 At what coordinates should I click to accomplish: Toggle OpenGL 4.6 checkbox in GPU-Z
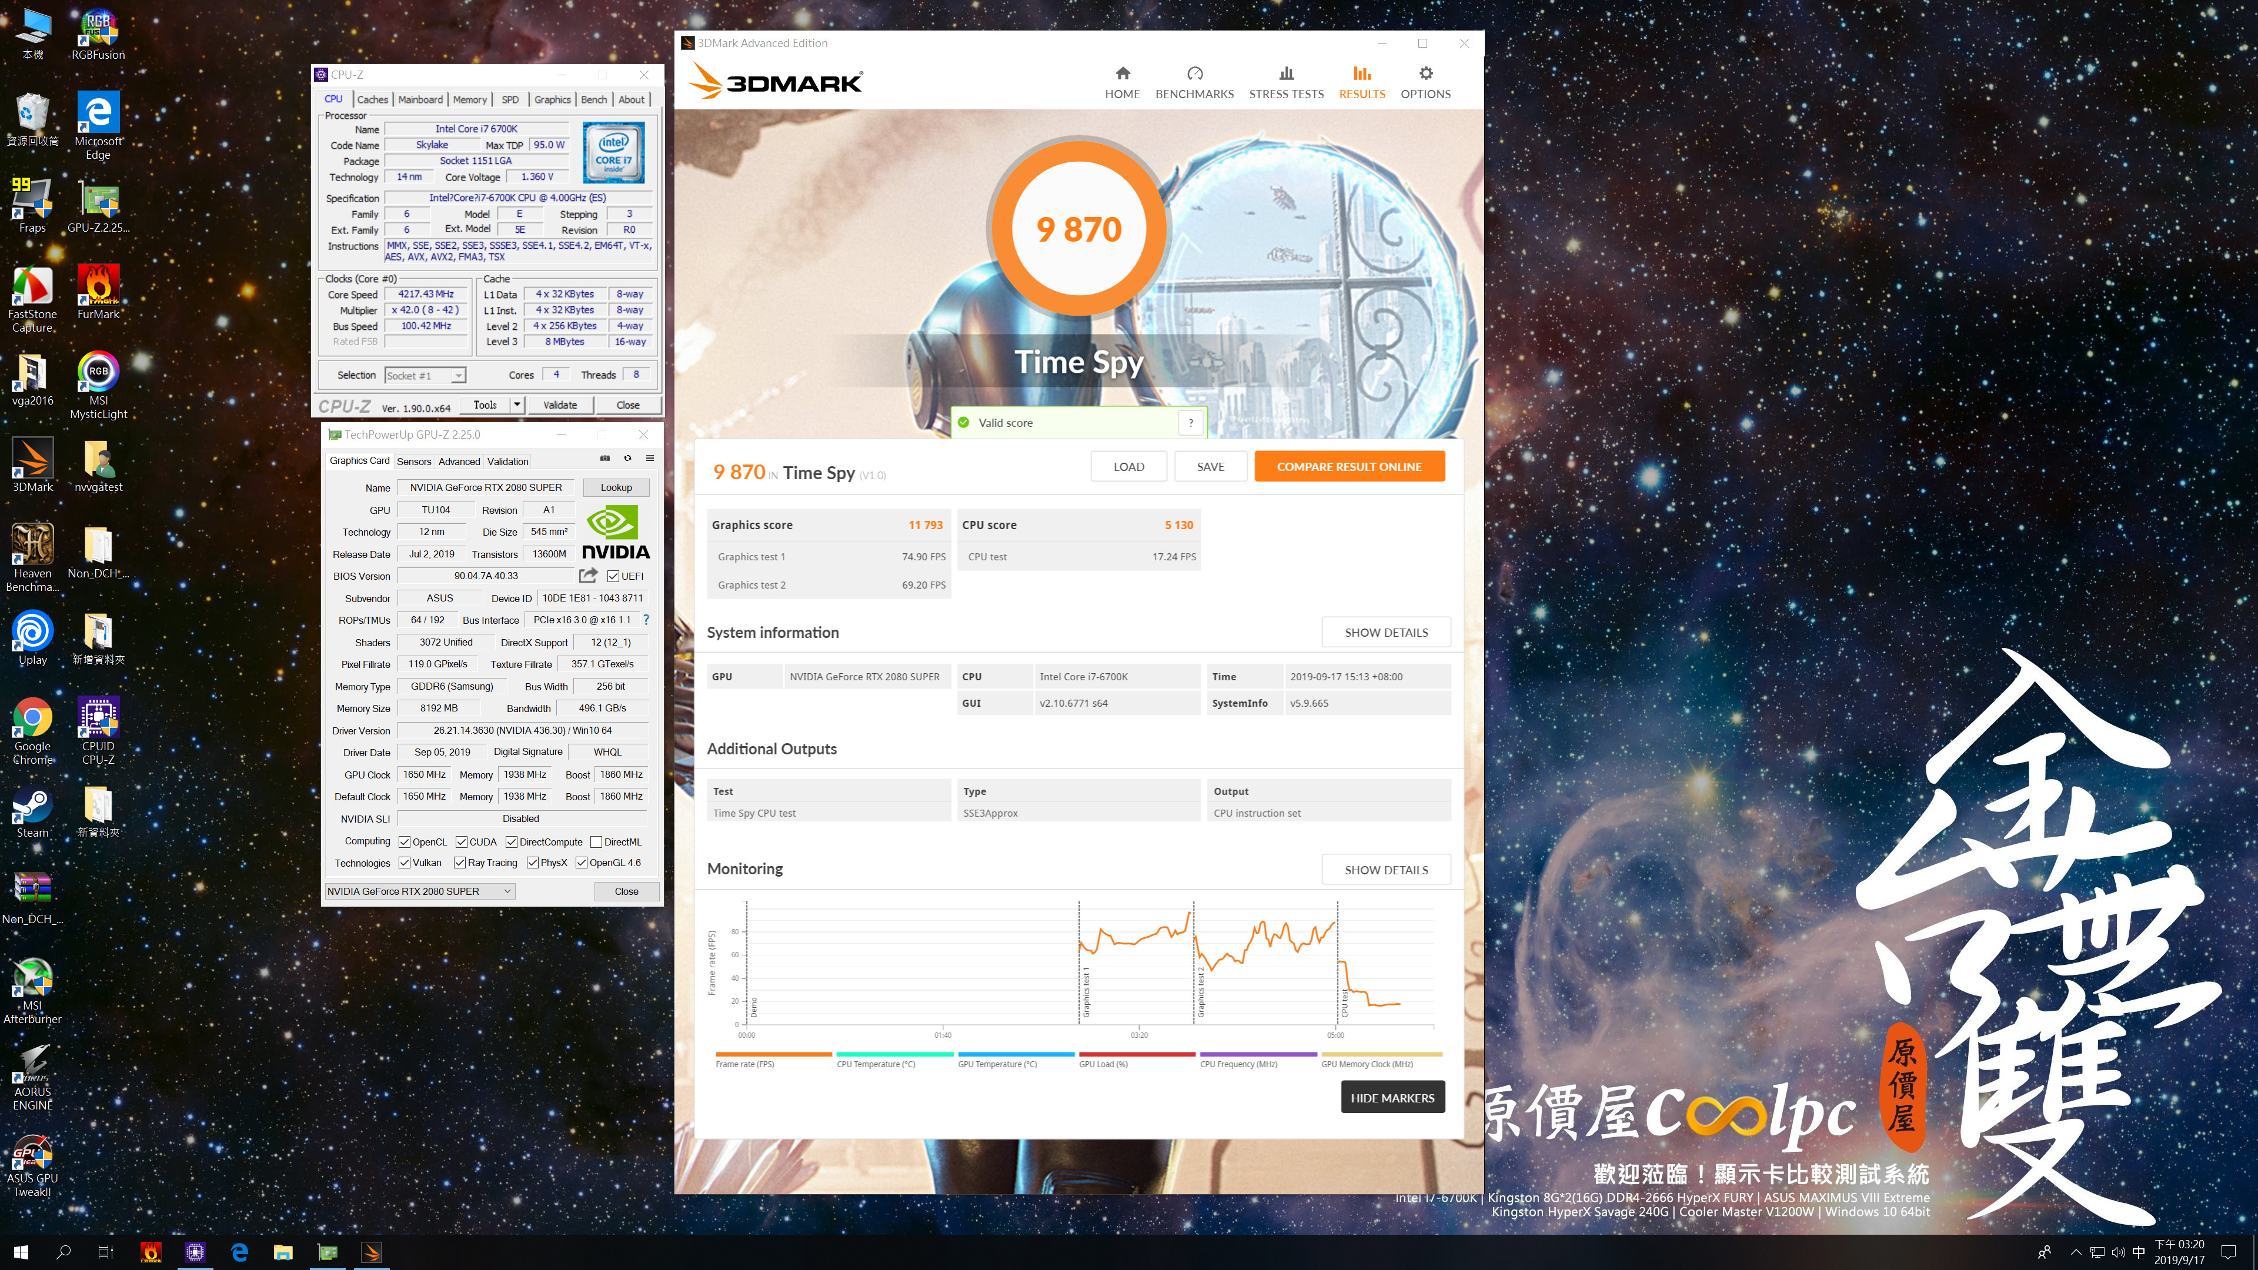point(581,863)
